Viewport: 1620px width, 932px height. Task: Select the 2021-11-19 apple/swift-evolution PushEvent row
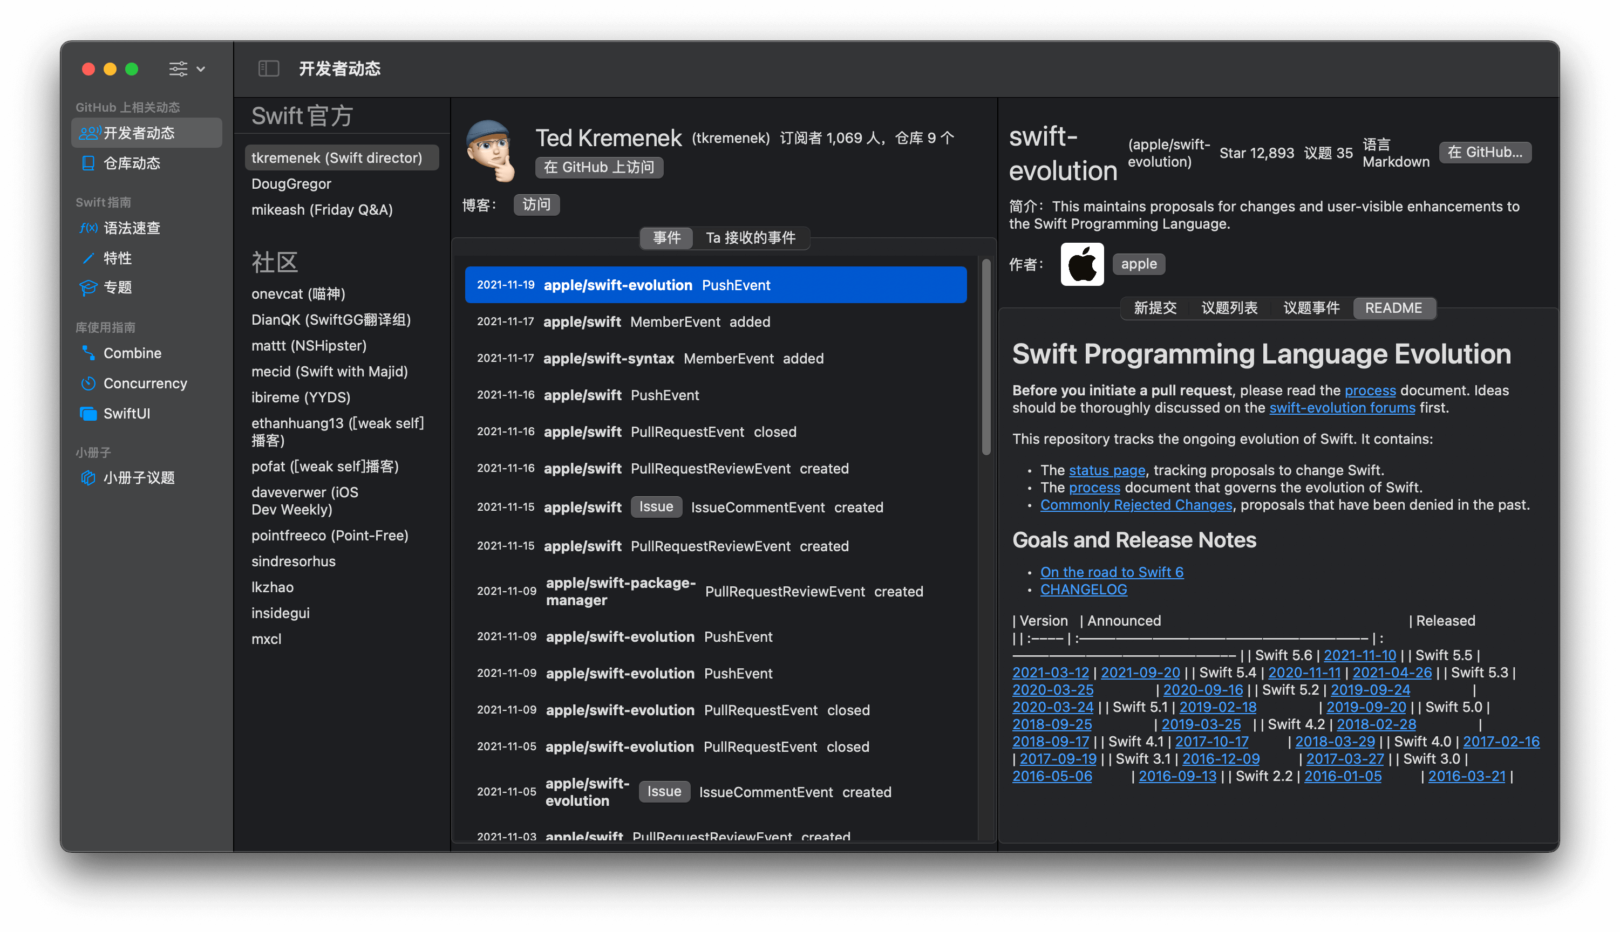point(715,285)
